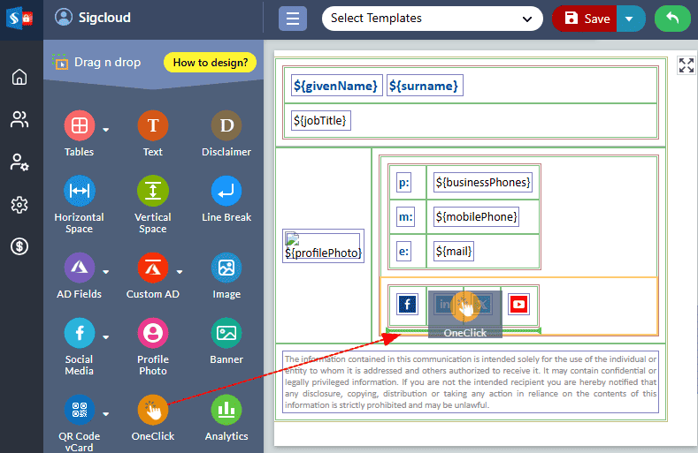Image resolution: width=698 pixels, height=453 pixels.
Task: Toggle the hamburger menu button
Action: 293,19
